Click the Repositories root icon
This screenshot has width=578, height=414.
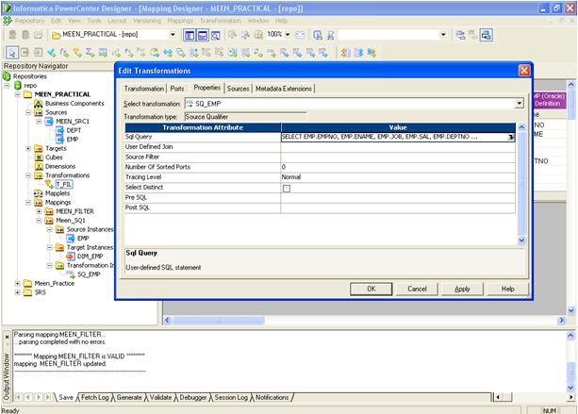(8, 76)
